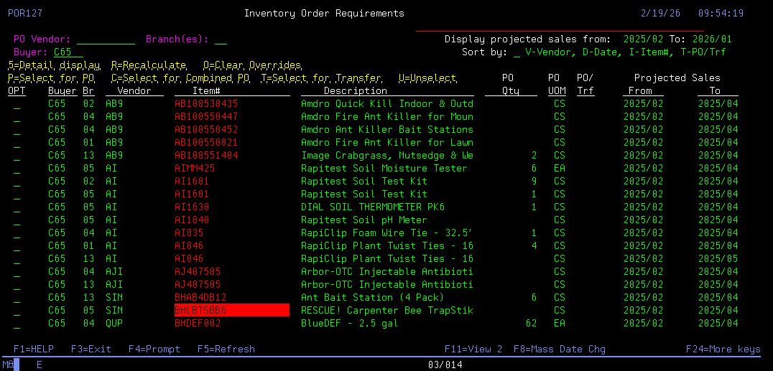This screenshot has height=371, width=773.
Task: Click the Sort by input field
Action: [517, 52]
